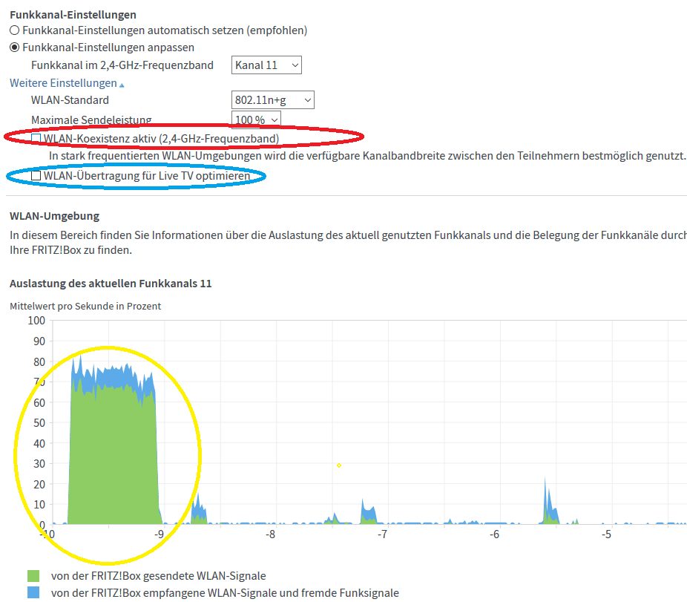The image size is (687, 602).
Task: Click the y-axis value 50 on the chart
Action: [x=39, y=422]
